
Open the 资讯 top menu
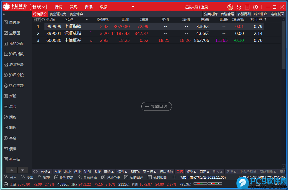pyautogui.click(x=89, y=7)
